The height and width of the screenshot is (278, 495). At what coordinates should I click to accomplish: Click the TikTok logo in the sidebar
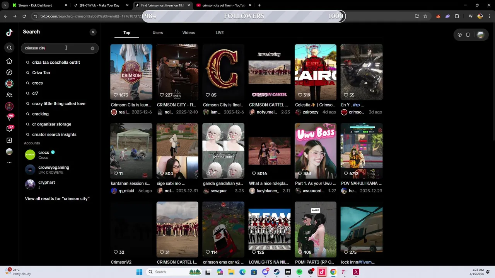pos(9,33)
